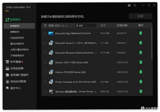Click the 安装监视器 monitor icon
The width and height of the screenshot is (160, 112).
(x=7, y=69)
